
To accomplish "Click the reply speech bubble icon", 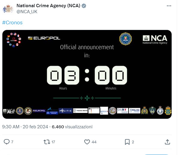I will (7, 142).
